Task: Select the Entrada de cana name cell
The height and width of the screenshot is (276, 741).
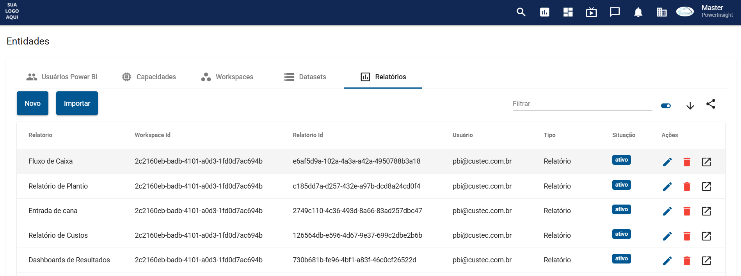Action: (x=53, y=211)
